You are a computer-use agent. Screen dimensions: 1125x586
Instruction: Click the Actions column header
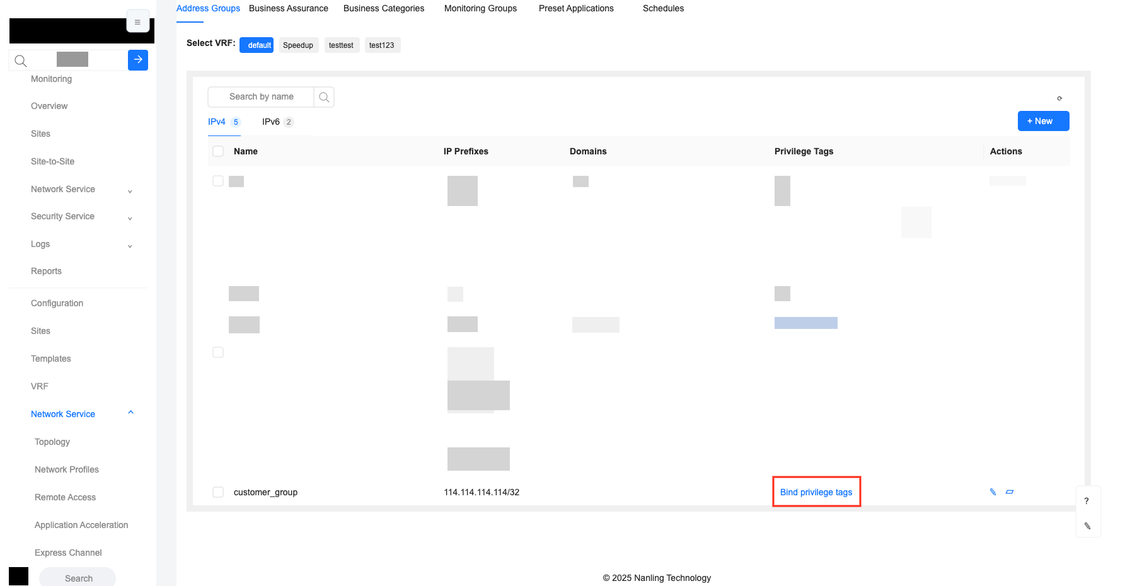[x=1006, y=151]
